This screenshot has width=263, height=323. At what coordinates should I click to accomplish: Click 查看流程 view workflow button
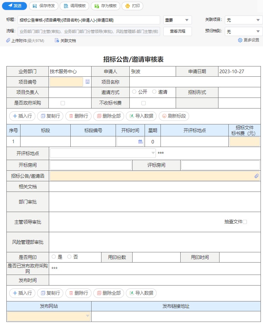point(177,31)
